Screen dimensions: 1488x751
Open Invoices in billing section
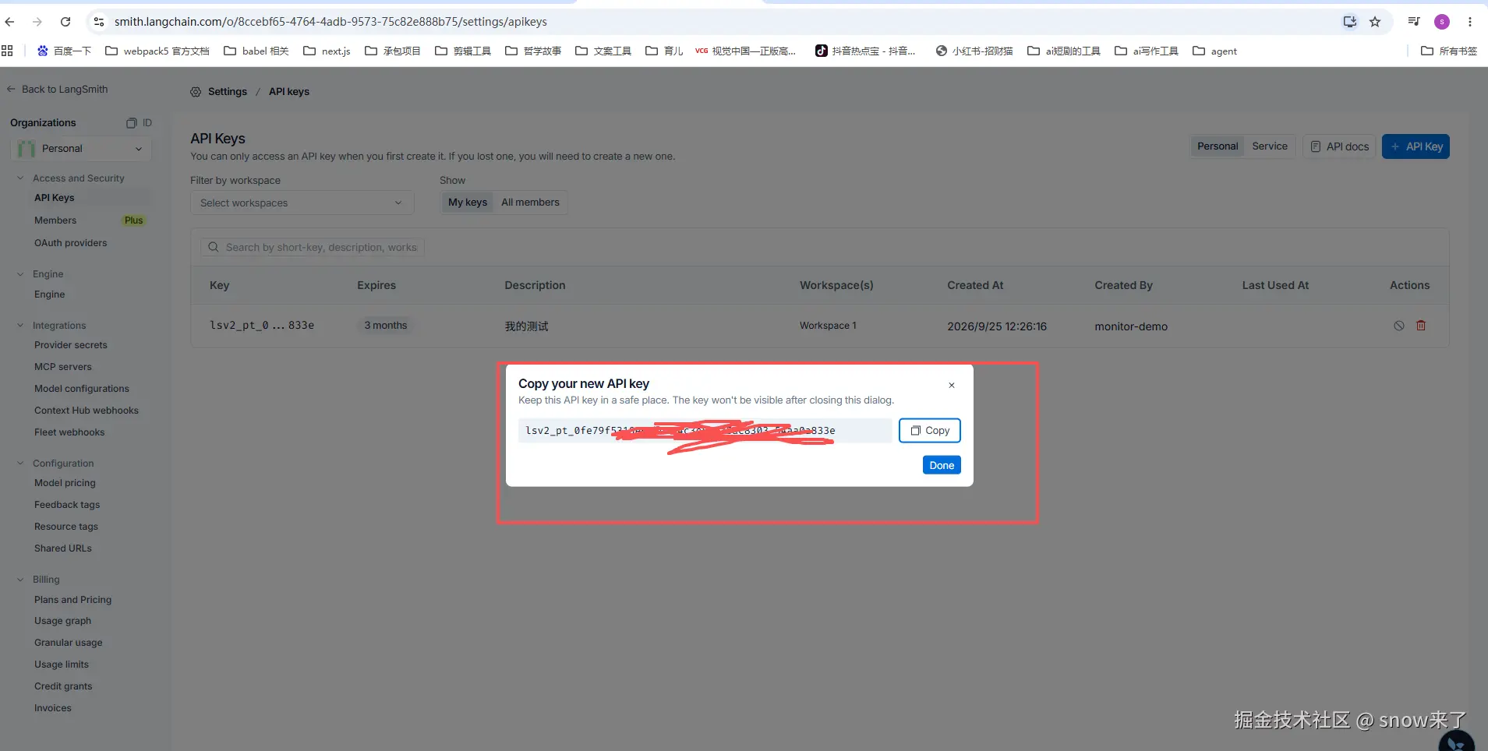click(53, 708)
